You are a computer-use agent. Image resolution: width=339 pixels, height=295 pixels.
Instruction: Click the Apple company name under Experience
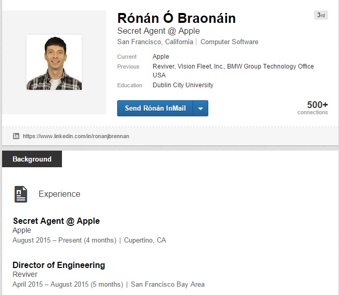22,230
